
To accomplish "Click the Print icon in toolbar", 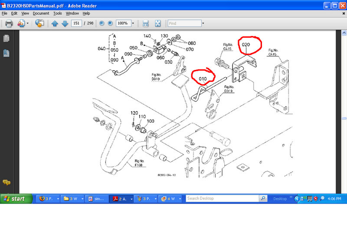I will coord(9,23).
